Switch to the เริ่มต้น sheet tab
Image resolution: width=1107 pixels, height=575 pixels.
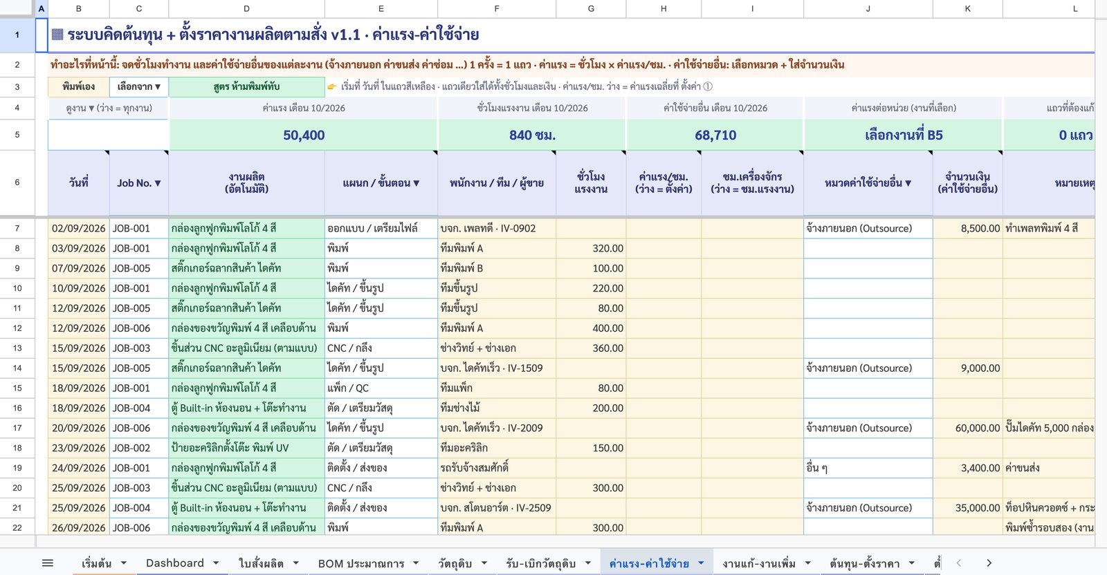point(96,563)
